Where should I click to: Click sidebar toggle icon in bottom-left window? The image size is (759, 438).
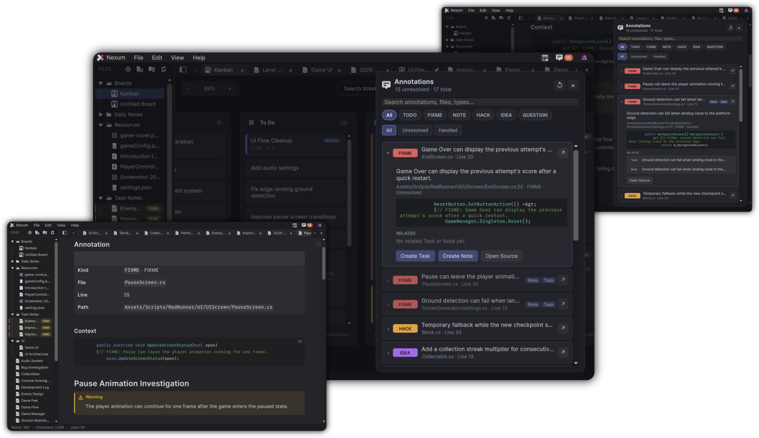tap(65, 233)
